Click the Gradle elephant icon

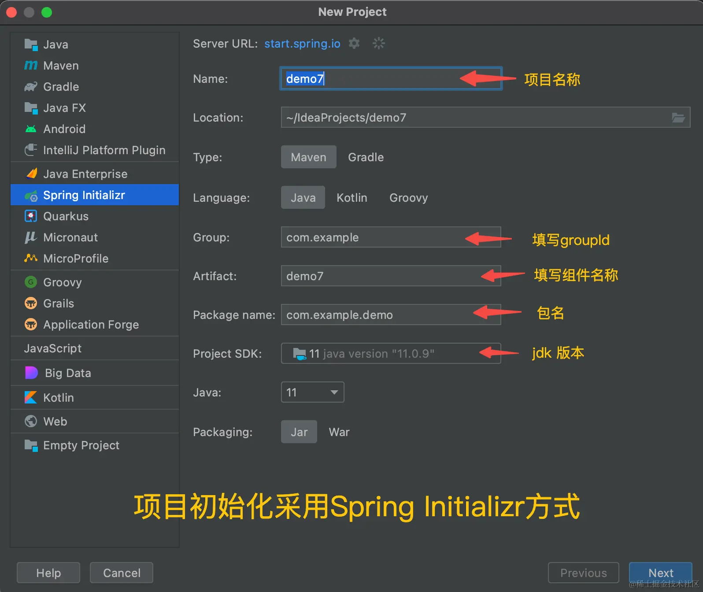(31, 87)
